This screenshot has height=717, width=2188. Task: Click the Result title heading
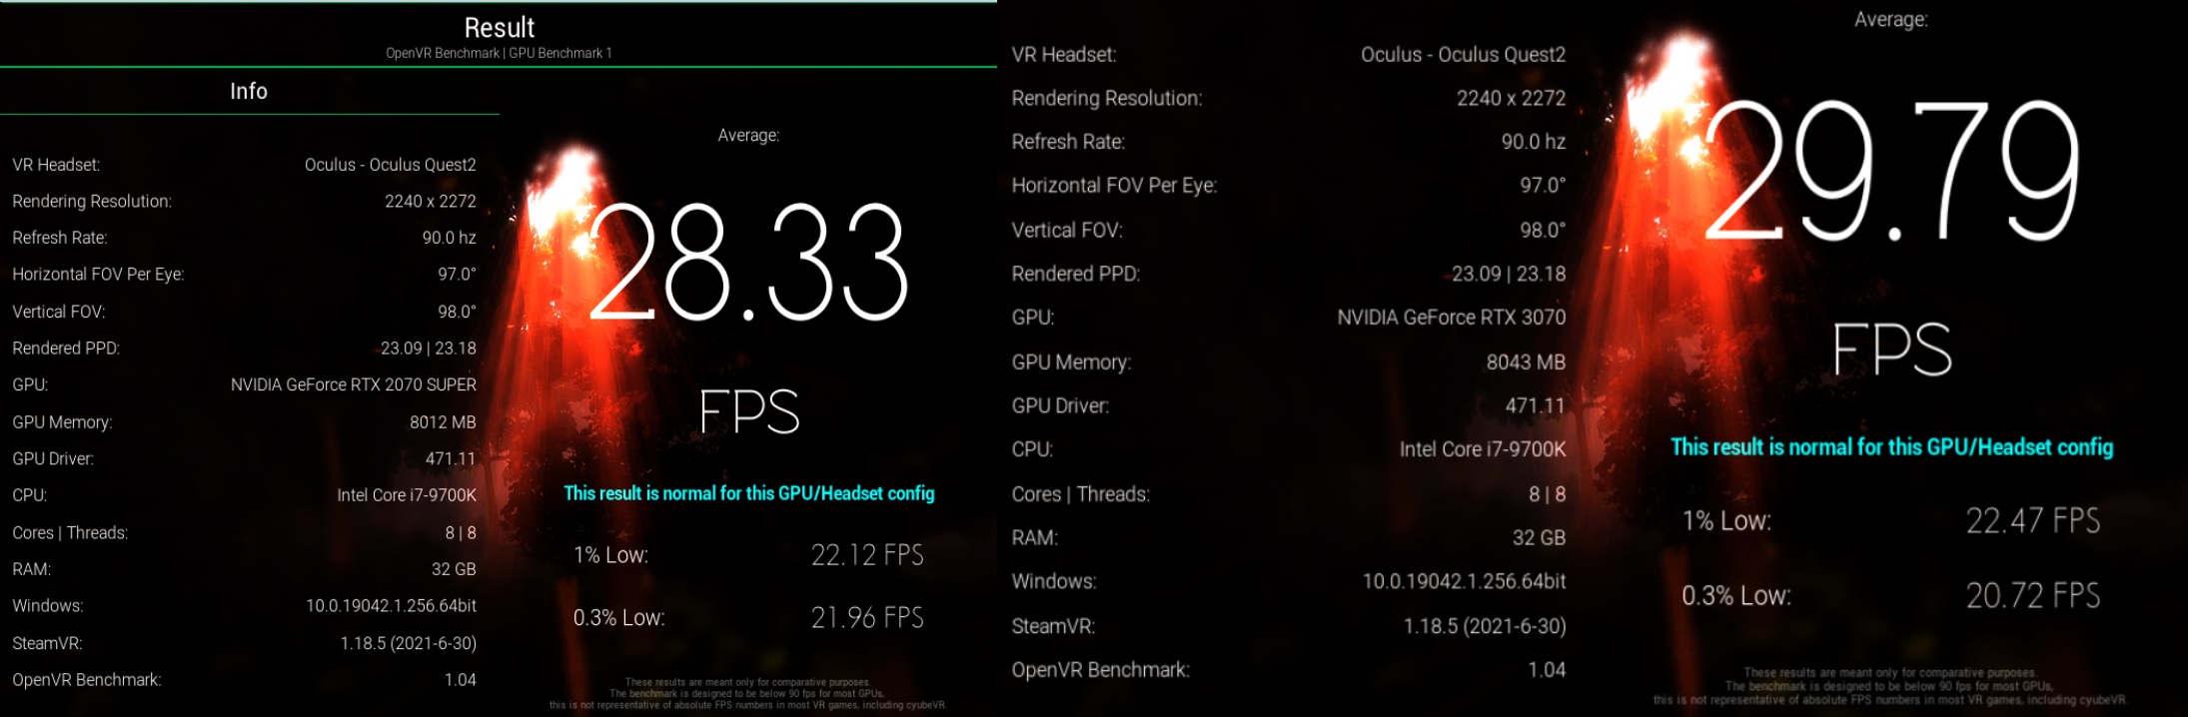[499, 27]
